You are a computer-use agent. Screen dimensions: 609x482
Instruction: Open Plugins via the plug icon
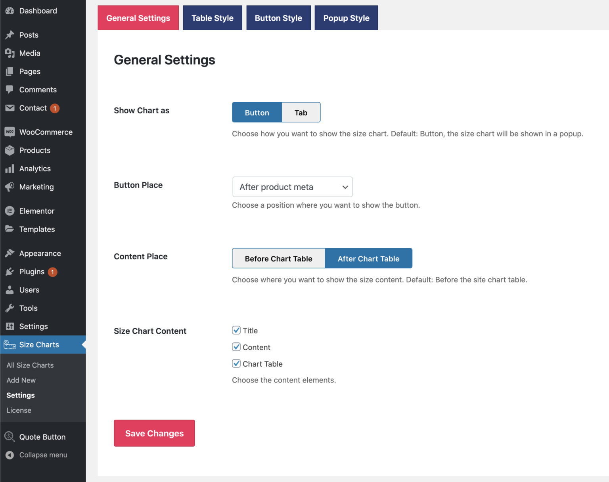[x=10, y=272]
